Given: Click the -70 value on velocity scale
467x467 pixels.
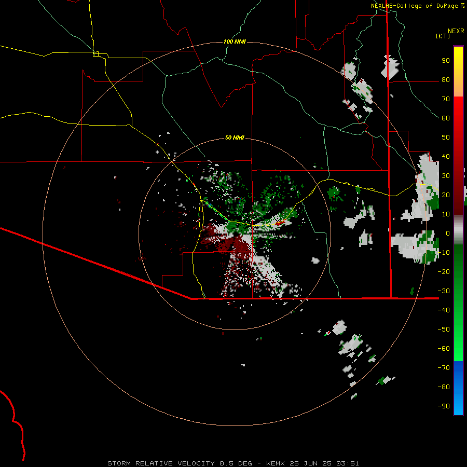Looking at the screenshot, I should pos(444,368).
